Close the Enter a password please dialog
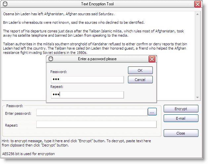 click(152, 59)
